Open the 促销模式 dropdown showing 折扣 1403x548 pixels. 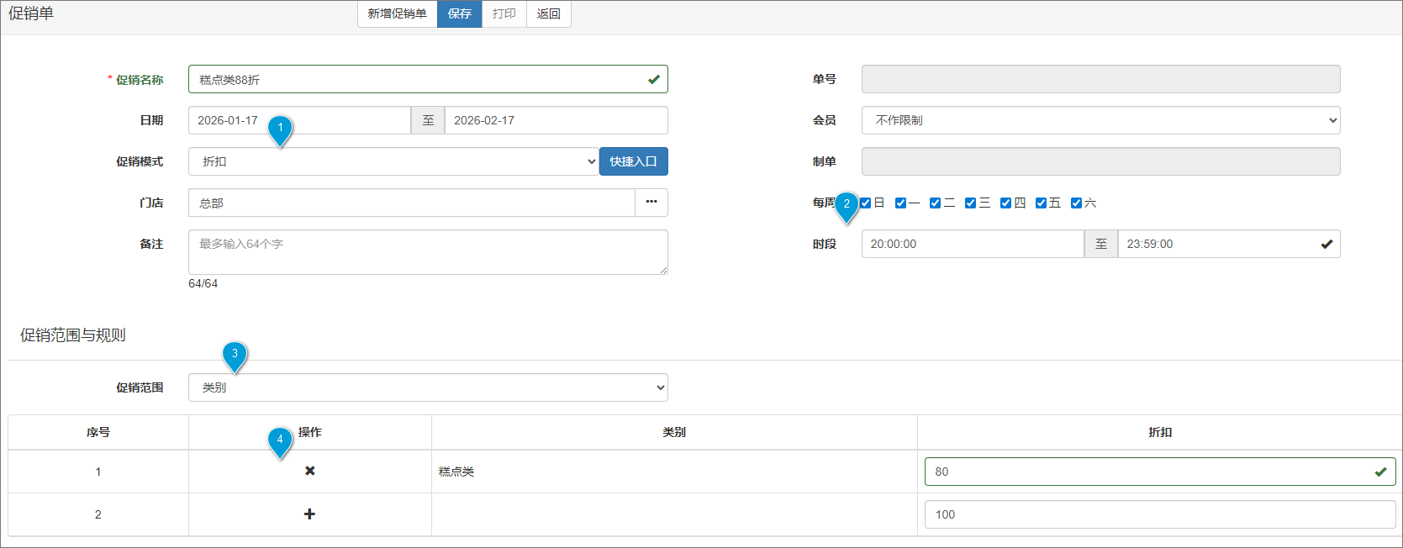point(393,161)
